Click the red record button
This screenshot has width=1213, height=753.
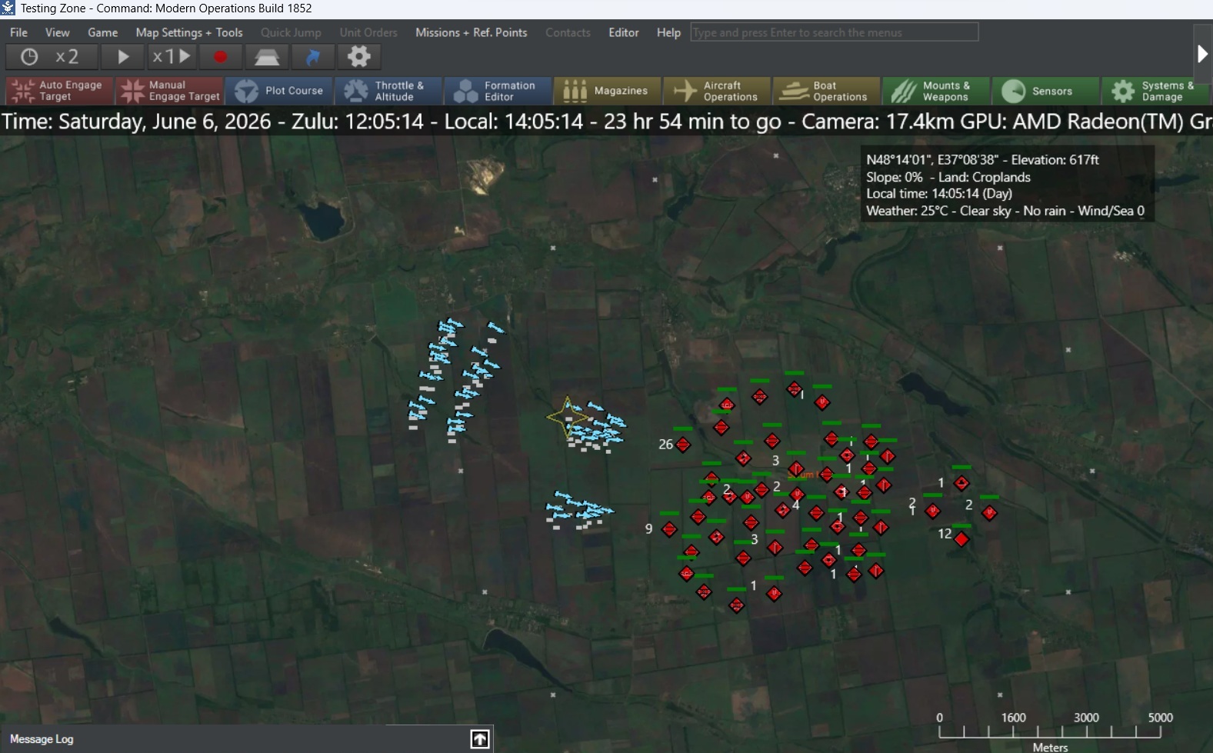(221, 57)
